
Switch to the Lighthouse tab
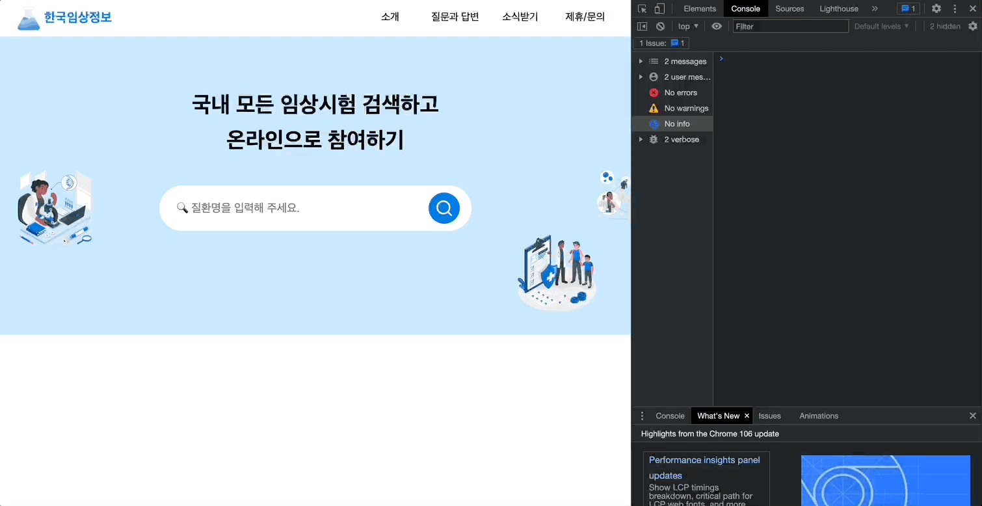click(x=839, y=8)
